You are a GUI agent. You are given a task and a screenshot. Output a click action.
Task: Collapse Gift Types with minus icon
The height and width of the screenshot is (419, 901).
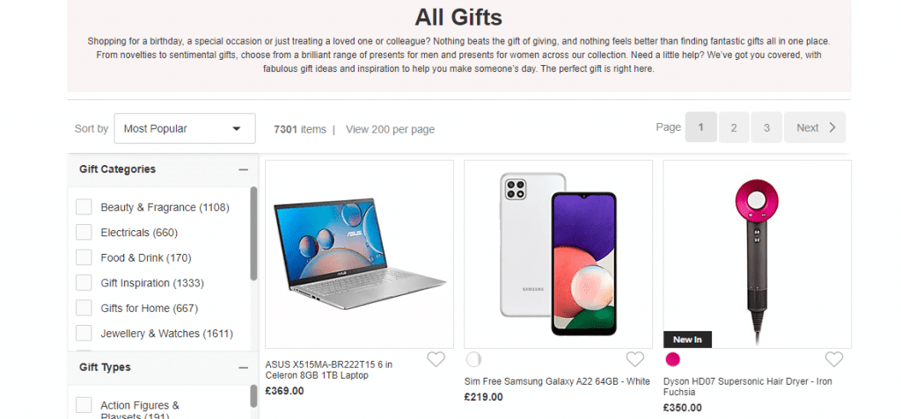(243, 367)
